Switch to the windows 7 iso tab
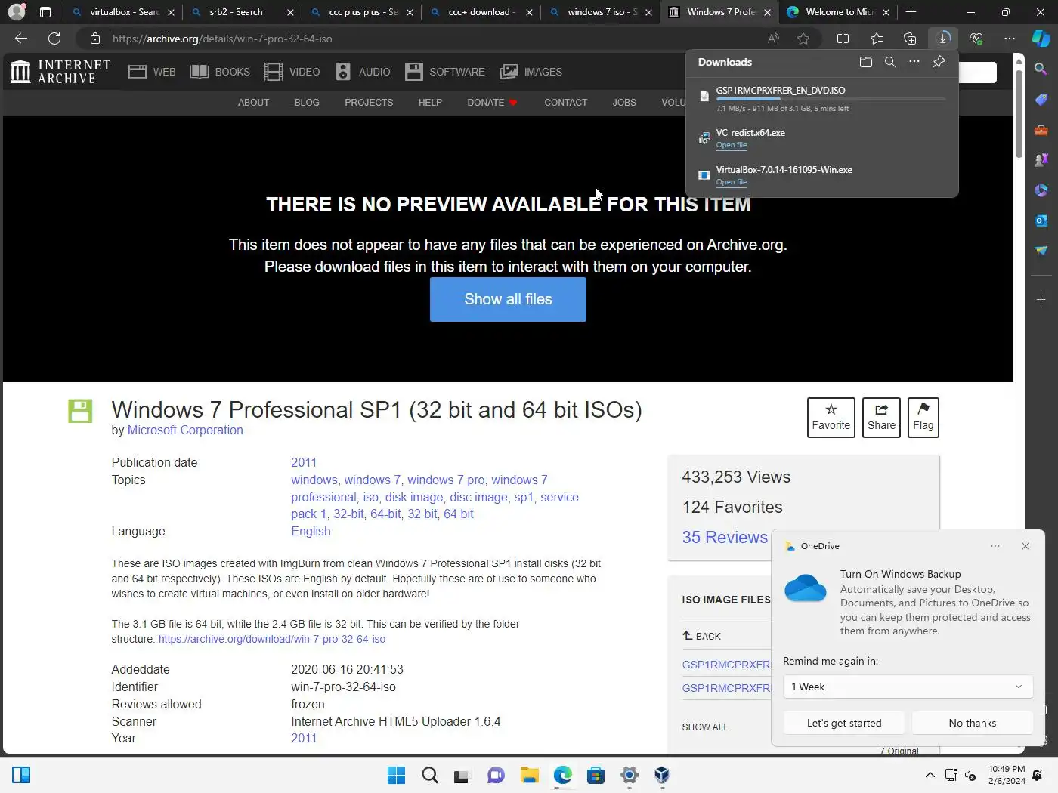The width and height of the screenshot is (1058, 793). [602, 12]
